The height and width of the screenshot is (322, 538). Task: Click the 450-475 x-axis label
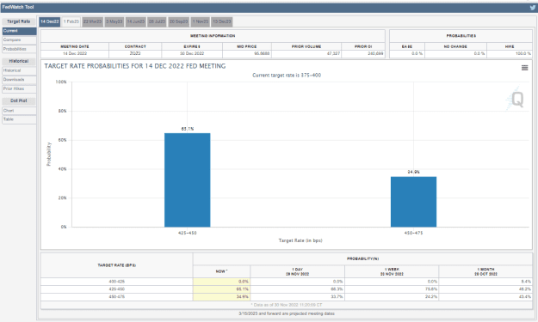[413, 233]
